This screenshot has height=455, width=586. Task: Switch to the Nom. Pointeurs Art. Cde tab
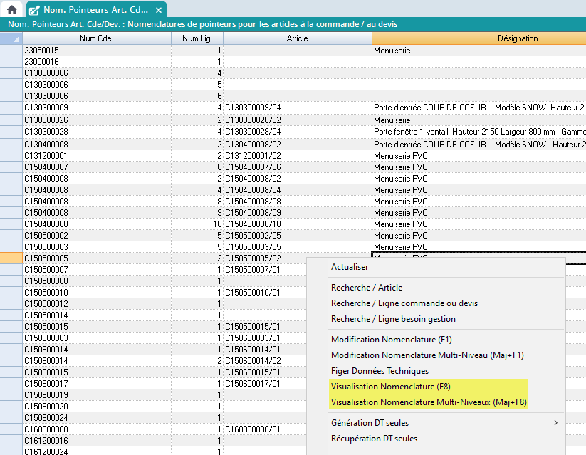(94, 10)
